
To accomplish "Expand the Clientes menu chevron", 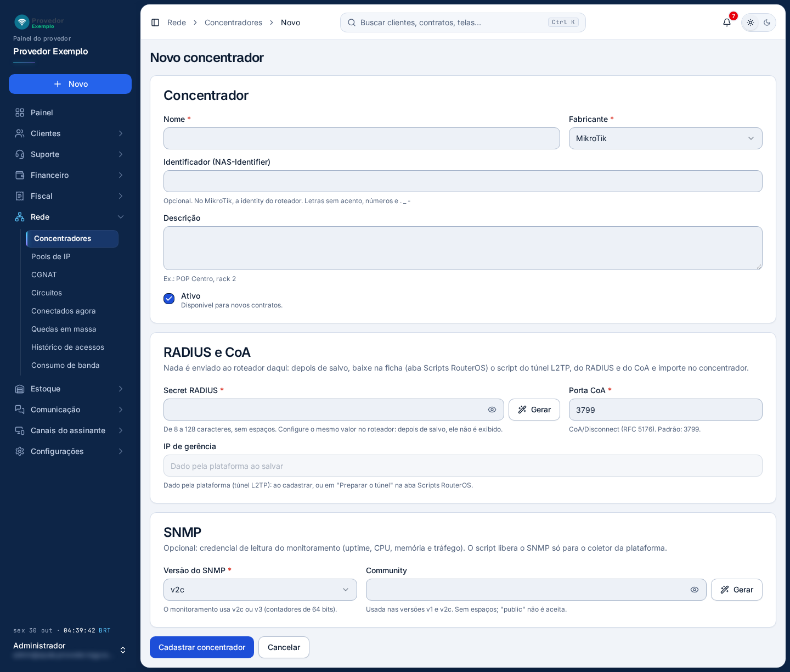I will coord(121,133).
